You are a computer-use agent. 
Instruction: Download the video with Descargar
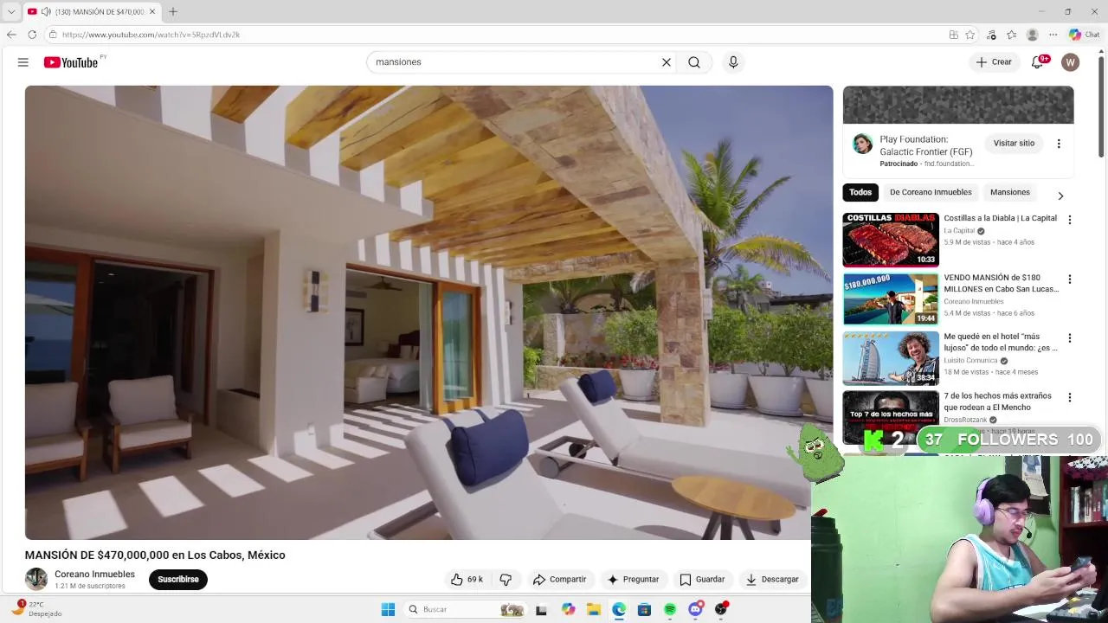(x=772, y=580)
